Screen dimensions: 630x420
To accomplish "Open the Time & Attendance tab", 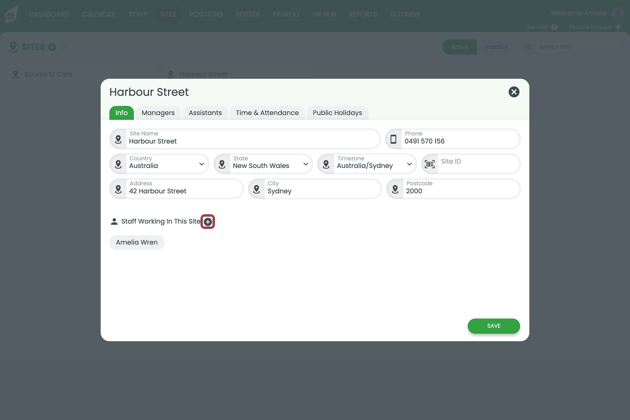I will [267, 113].
